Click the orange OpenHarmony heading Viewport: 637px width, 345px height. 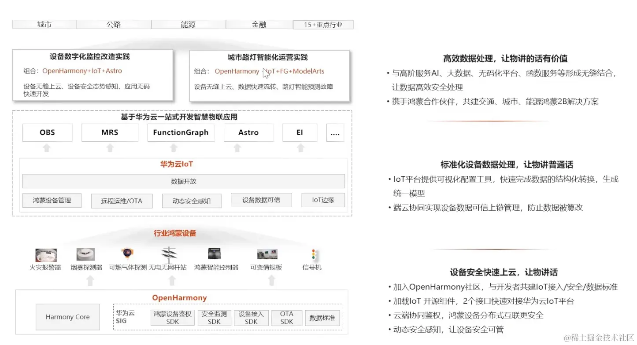179,298
